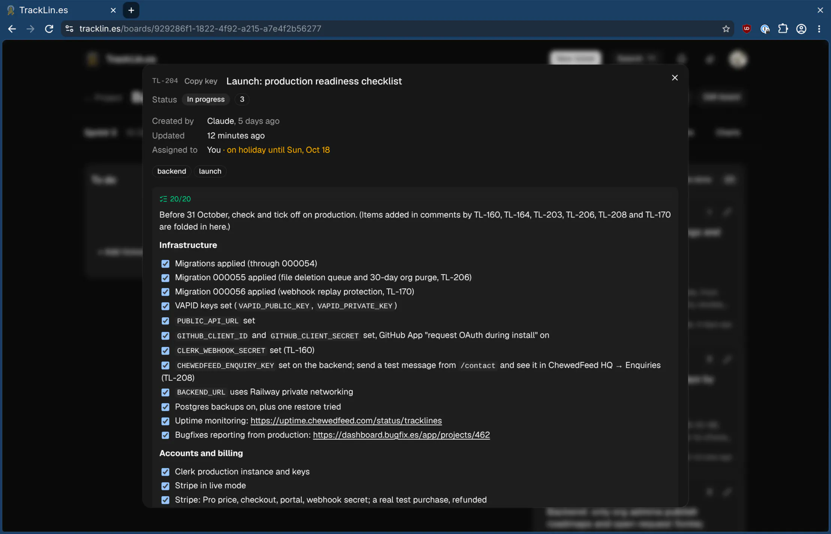831x534 pixels.
Task: Uncheck Postgres backups on item
Action: point(165,407)
